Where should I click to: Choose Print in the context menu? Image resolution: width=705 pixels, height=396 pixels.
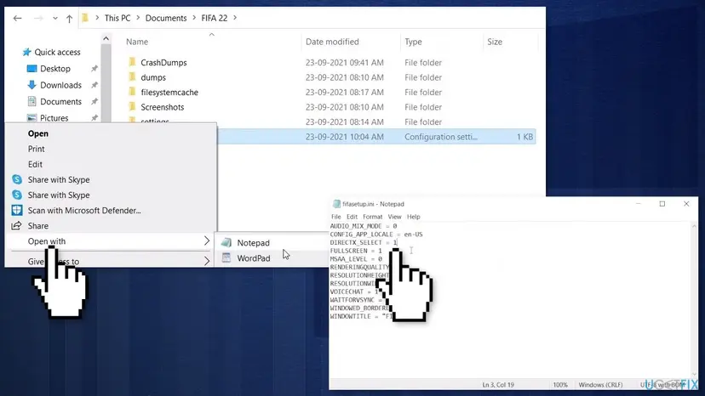[36, 149]
